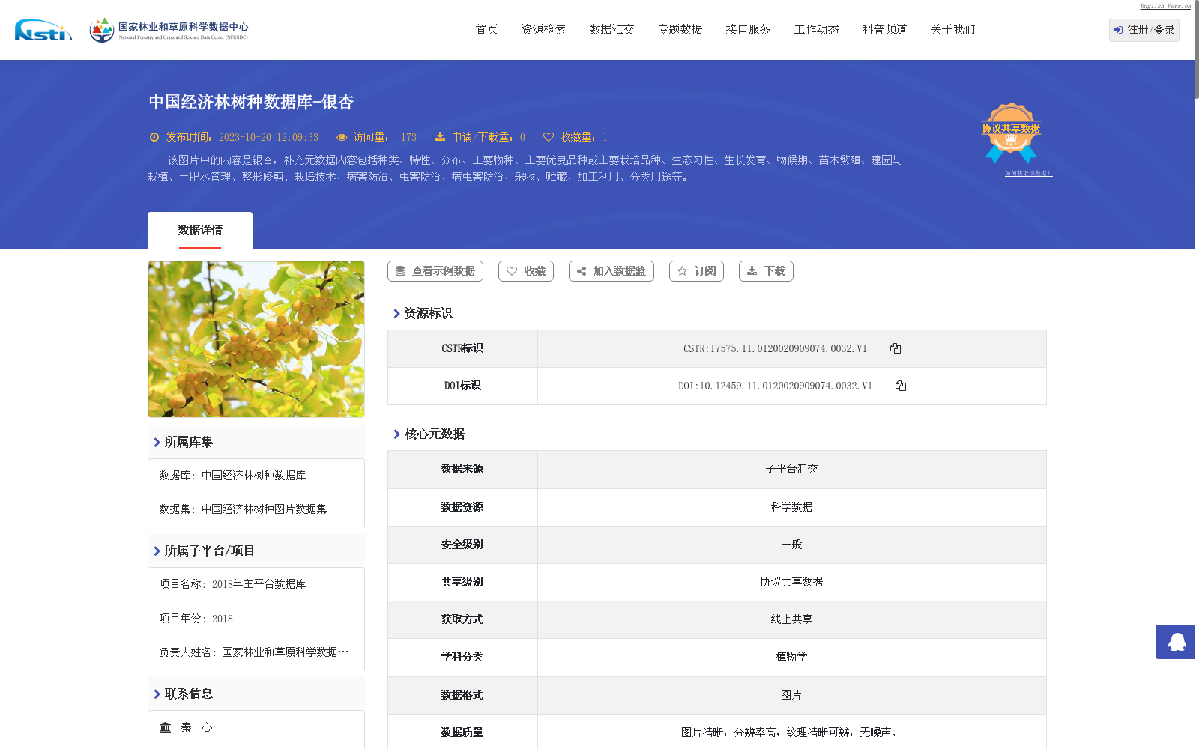
Task: Click the 植物学 cell
Action: tap(791, 657)
